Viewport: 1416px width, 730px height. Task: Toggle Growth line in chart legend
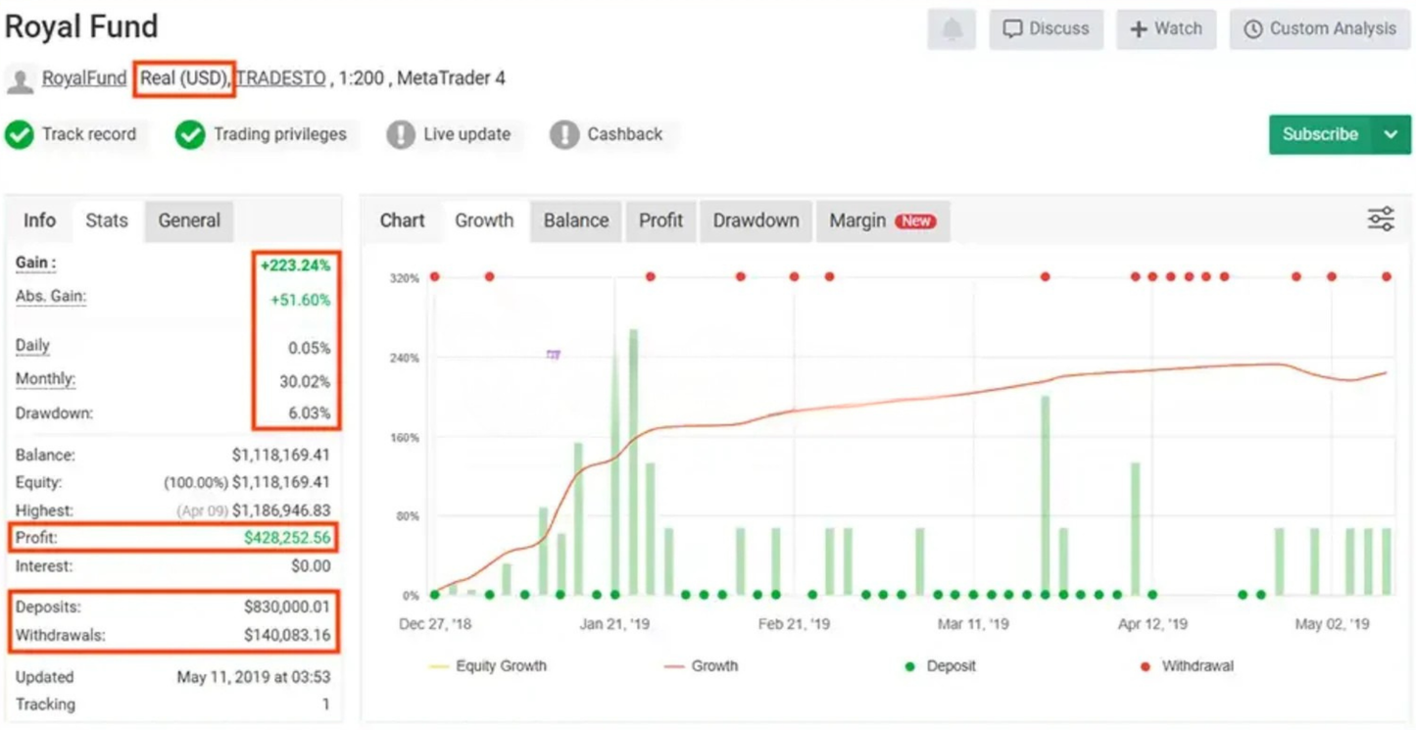point(701,666)
